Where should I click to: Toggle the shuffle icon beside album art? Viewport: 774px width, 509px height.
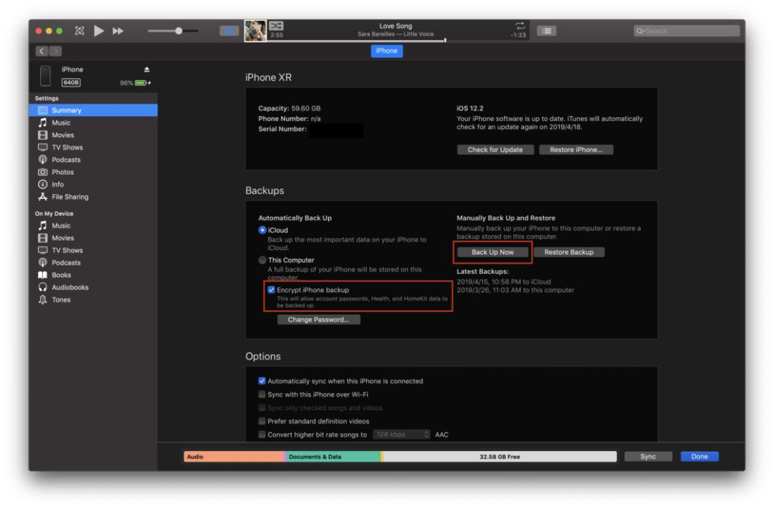click(x=276, y=26)
